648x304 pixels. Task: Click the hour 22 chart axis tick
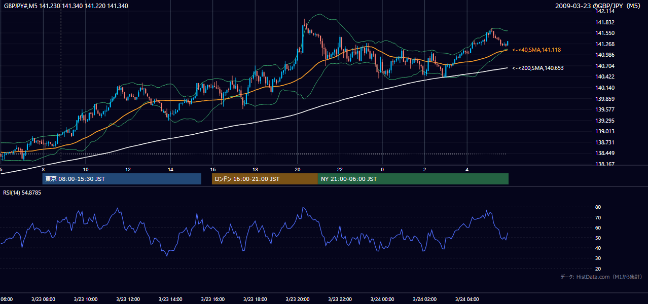(x=340, y=169)
